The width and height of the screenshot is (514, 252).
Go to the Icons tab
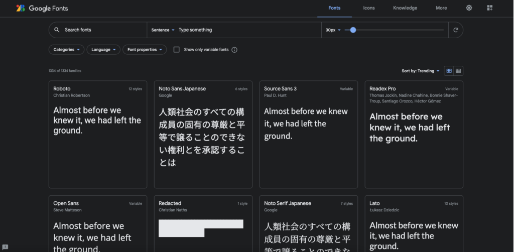tap(369, 8)
